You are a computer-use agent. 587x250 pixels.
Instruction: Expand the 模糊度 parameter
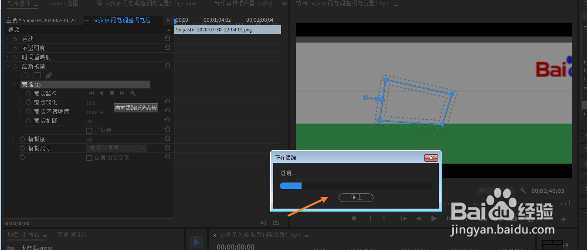click(x=13, y=139)
